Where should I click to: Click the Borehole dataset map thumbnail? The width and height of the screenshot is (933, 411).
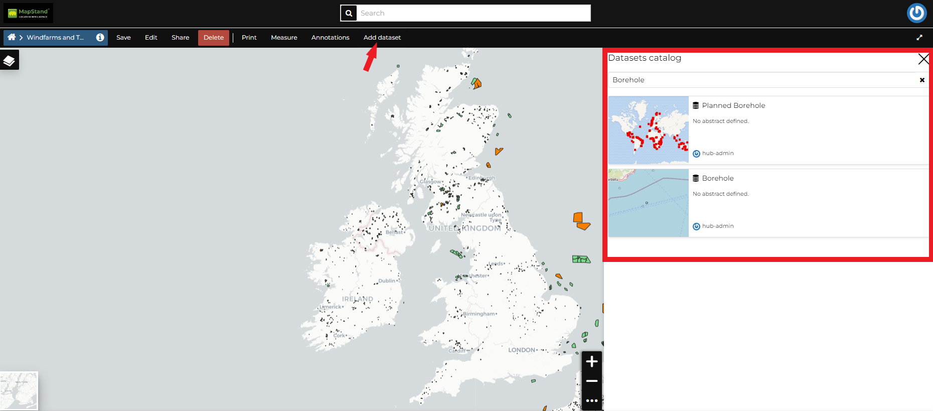pyautogui.click(x=648, y=203)
